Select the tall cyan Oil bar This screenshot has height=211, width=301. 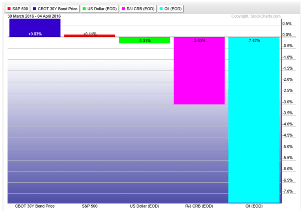coord(254,120)
